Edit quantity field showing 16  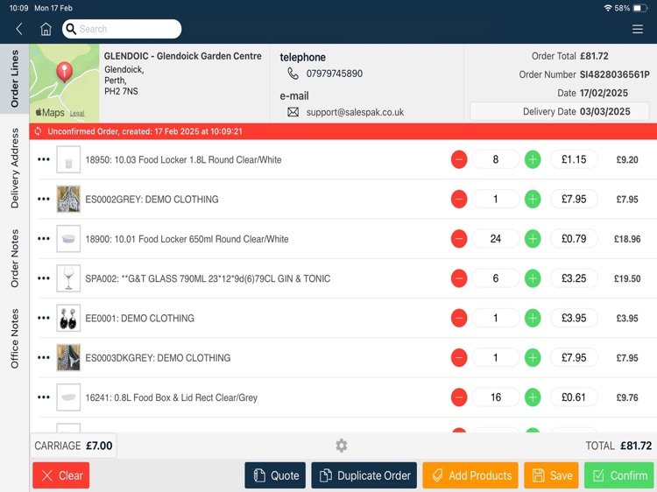pos(496,397)
